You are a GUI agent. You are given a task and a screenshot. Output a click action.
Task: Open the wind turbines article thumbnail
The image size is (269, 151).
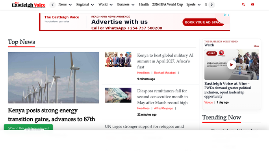pyautogui.click(x=53, y=78)
